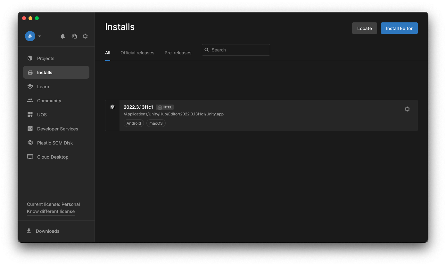
Task: Click the Locate button
Action: 365,28
